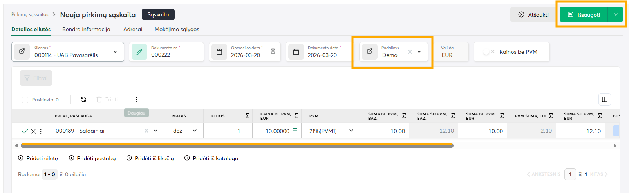Open the client record via external-link icon

(x=22, y=51)
